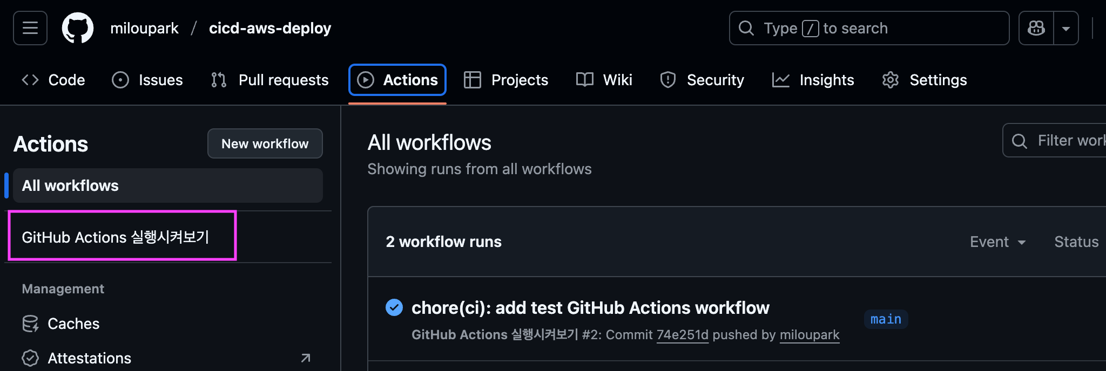
Task: Click the success checkmark status icon
Action: pos(394,307)
